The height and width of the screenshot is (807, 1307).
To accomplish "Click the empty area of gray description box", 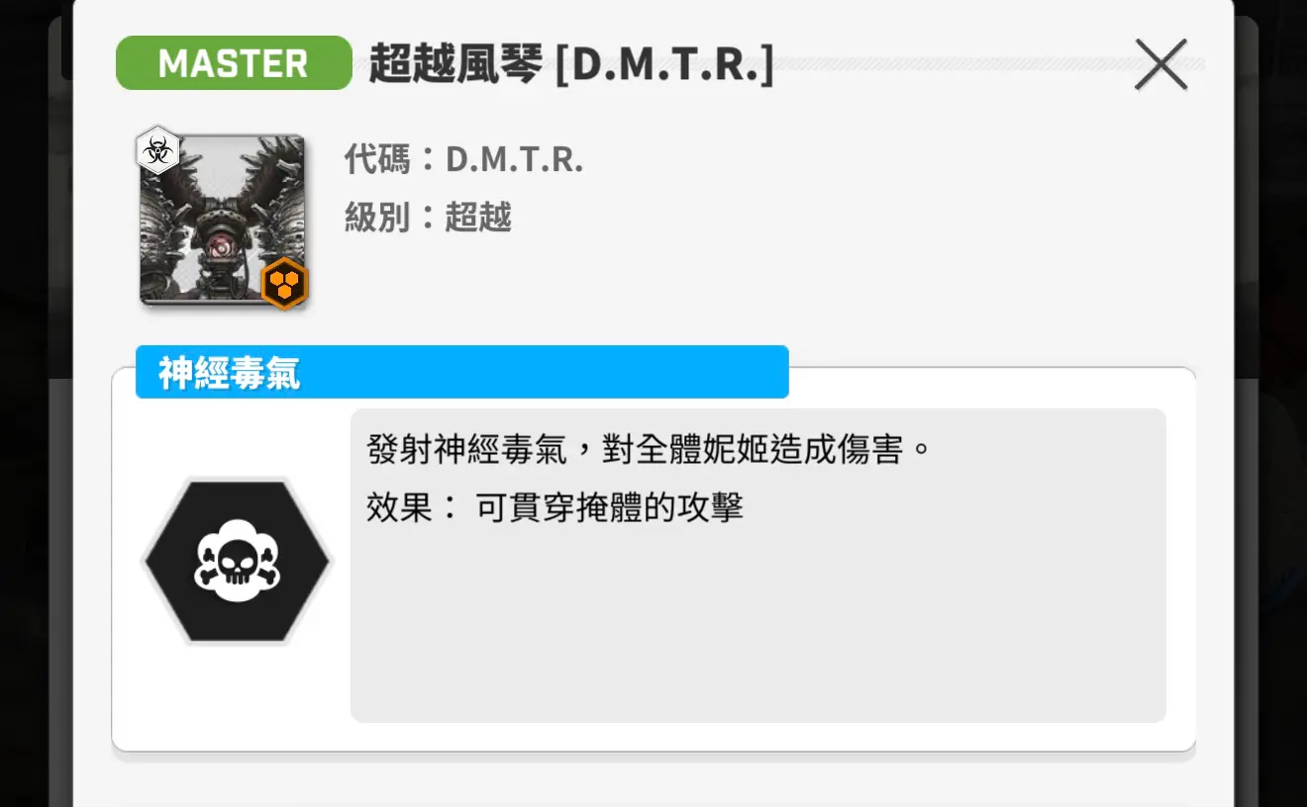I will tap(758, 633).
